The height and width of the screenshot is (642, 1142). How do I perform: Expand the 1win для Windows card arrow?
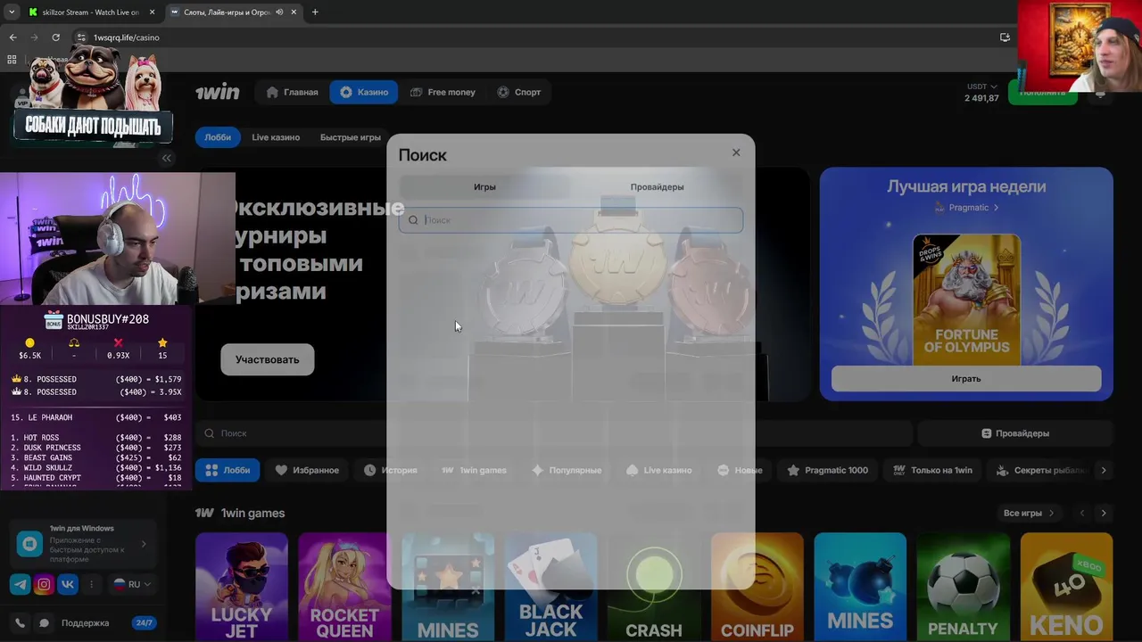click(144, 543)
